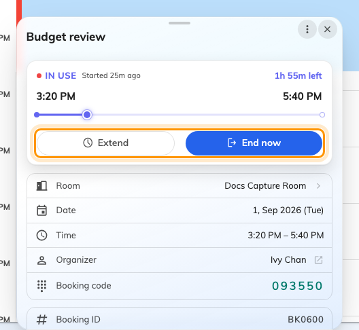Click the Booking code keypad icon
The height and width of the screenshot is (330, 359).
click(x=41, y=286)
